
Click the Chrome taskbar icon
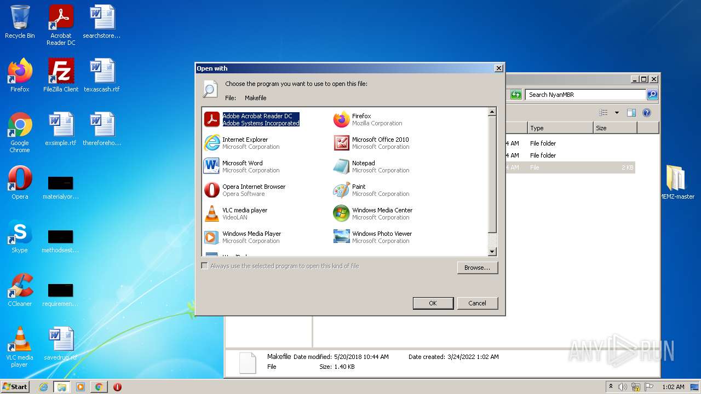coord(99,387)
